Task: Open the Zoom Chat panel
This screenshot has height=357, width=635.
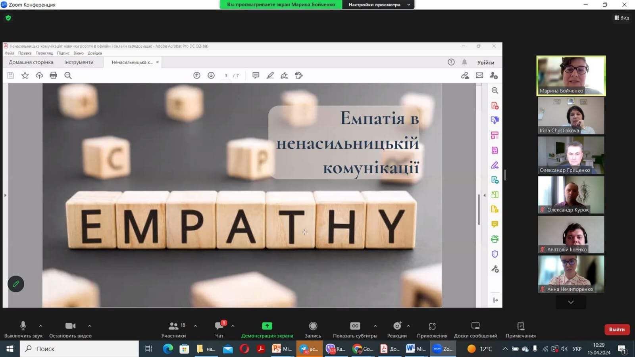Action: click(x=219, y=326)
